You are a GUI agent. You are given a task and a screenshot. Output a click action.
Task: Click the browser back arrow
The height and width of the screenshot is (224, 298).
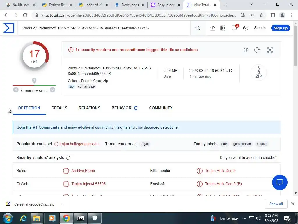coord(6,15)
